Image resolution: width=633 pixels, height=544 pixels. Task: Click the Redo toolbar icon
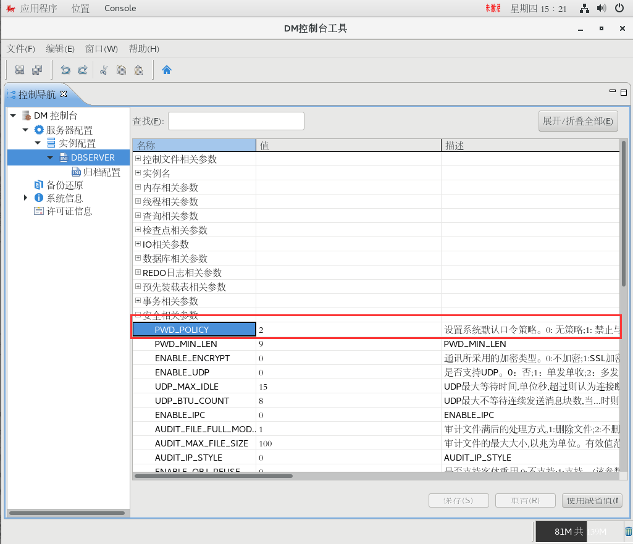pyautogui.click(x=82, y=69)
